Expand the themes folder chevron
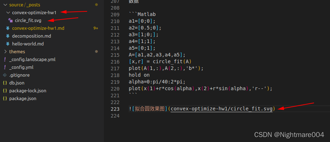 tap(5, 52)
